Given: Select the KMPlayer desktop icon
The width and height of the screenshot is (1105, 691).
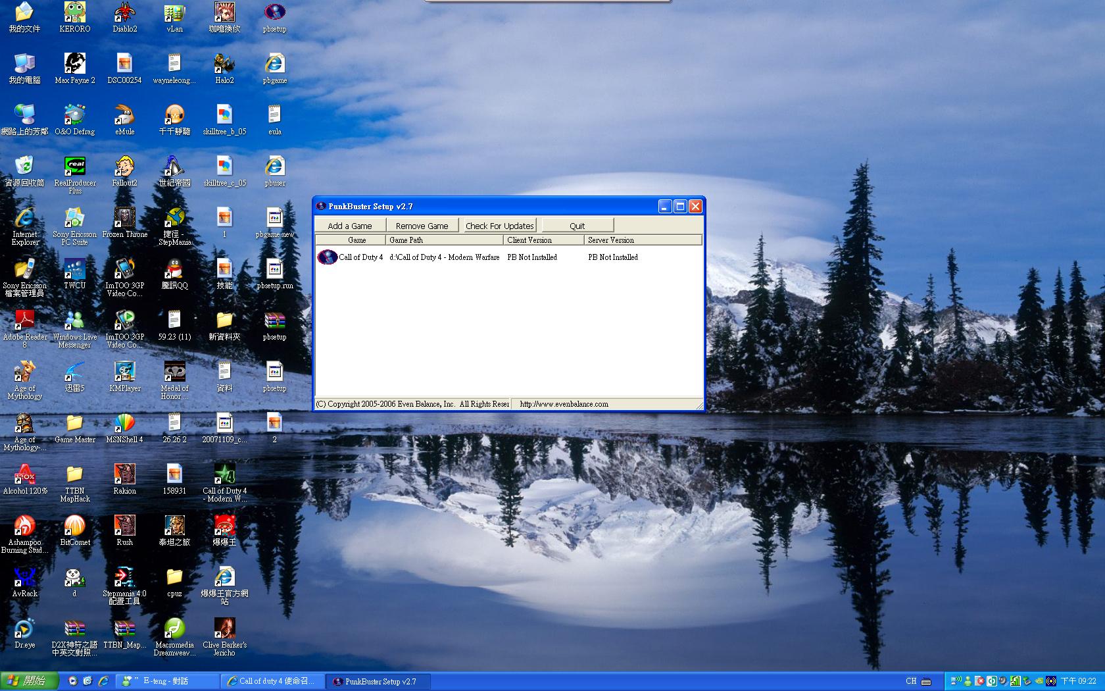Looking at the screenshot, I should pyautogui.click(x=124, y=372).
